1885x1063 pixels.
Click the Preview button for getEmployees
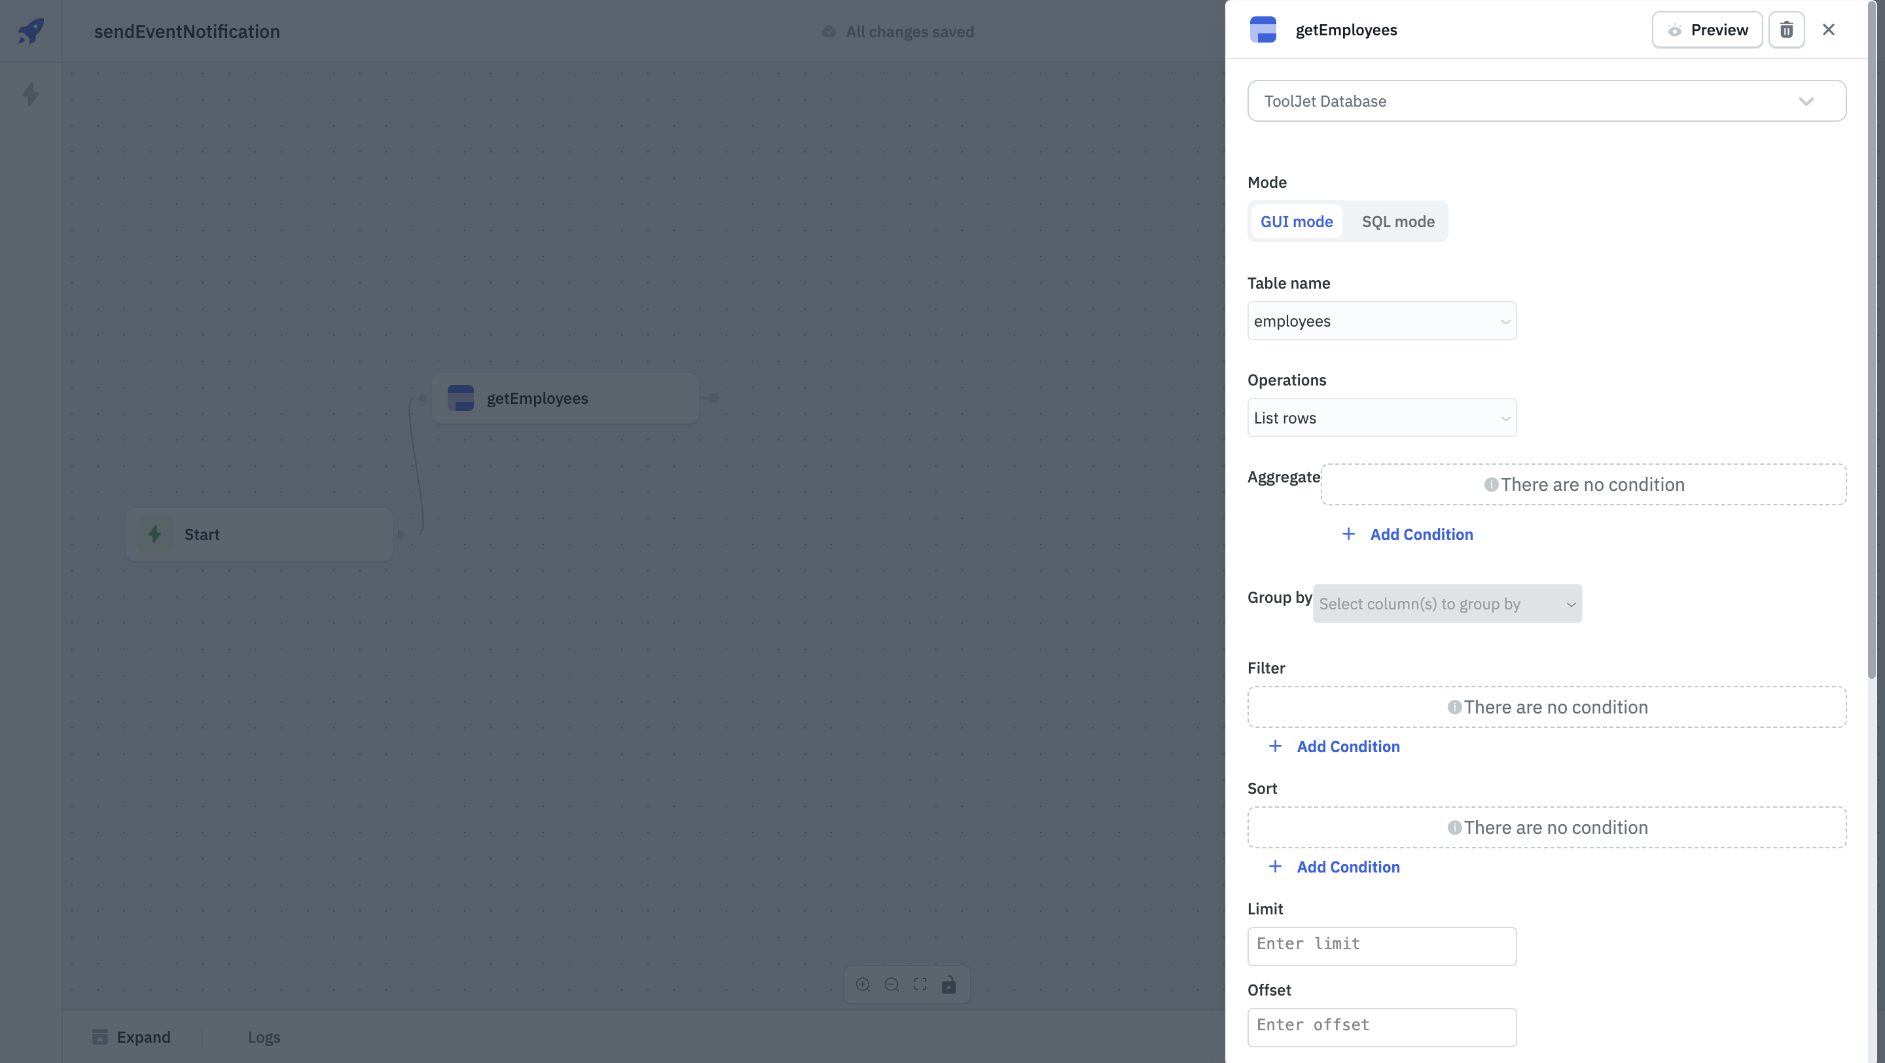click(1709, 29)
